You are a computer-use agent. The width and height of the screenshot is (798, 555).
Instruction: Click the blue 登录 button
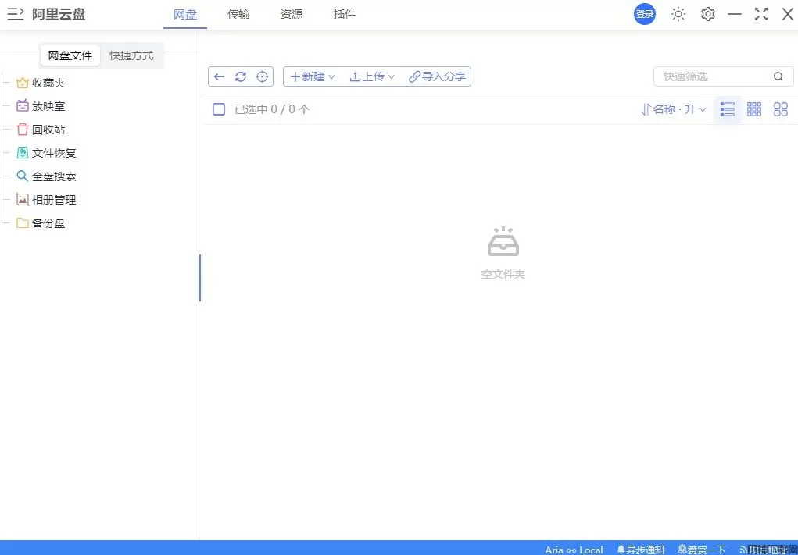[645, 14]
